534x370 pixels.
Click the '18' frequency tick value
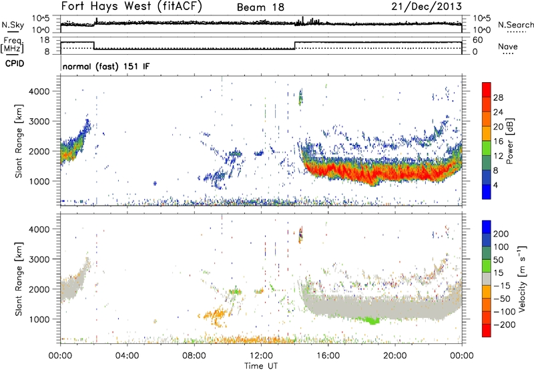tap(45, 40)
